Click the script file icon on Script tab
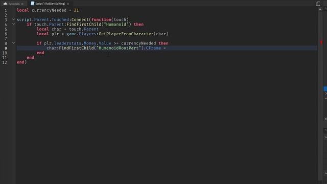The image size is (327, 184). click(32, 4)
